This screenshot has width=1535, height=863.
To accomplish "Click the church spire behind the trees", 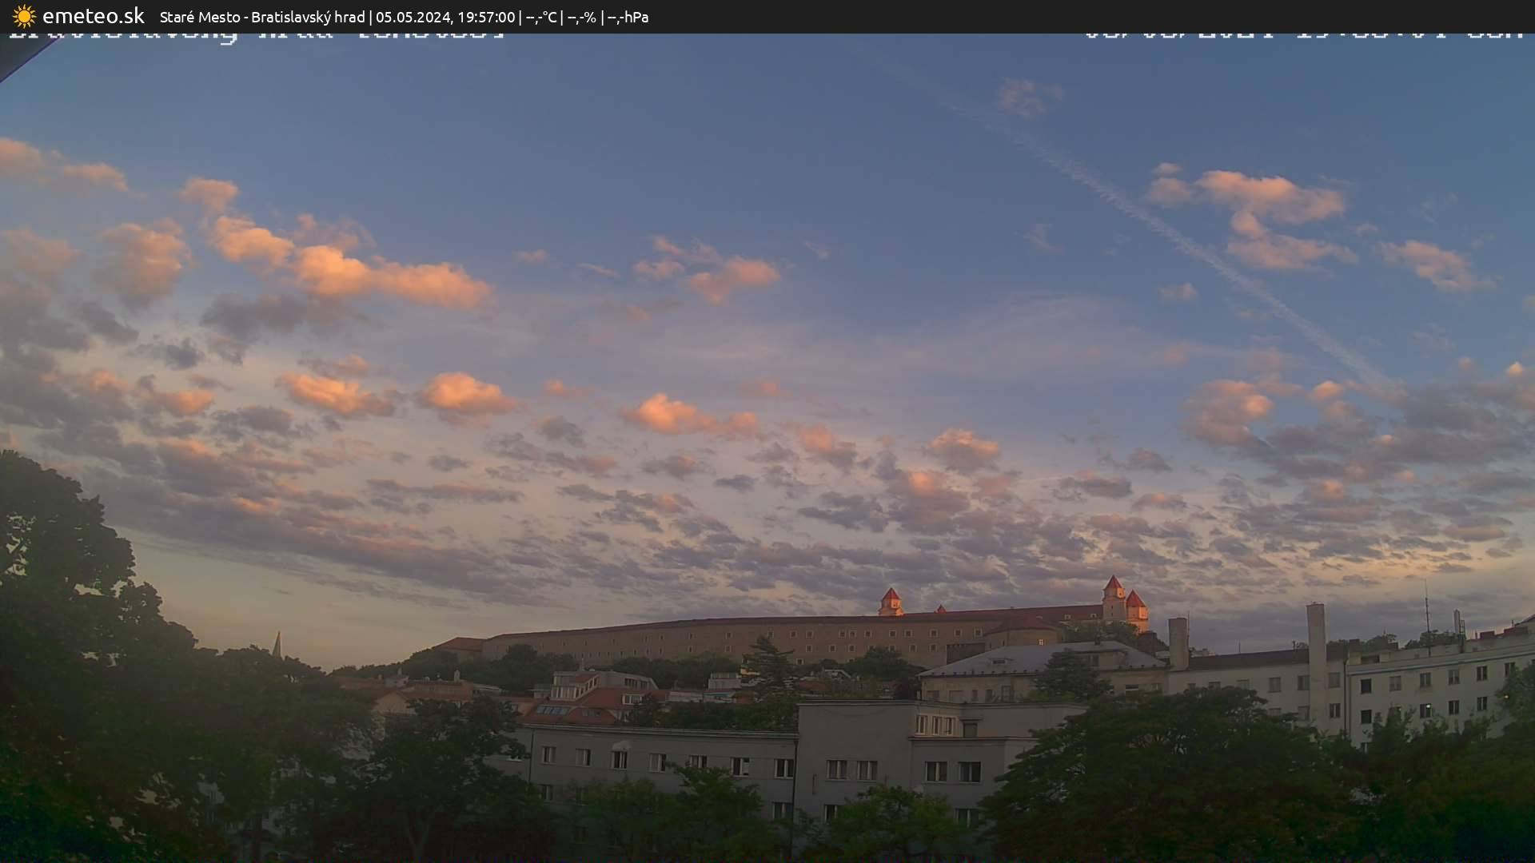I will (277, 643).
